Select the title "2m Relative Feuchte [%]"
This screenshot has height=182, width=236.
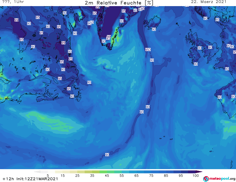[119, 3]
